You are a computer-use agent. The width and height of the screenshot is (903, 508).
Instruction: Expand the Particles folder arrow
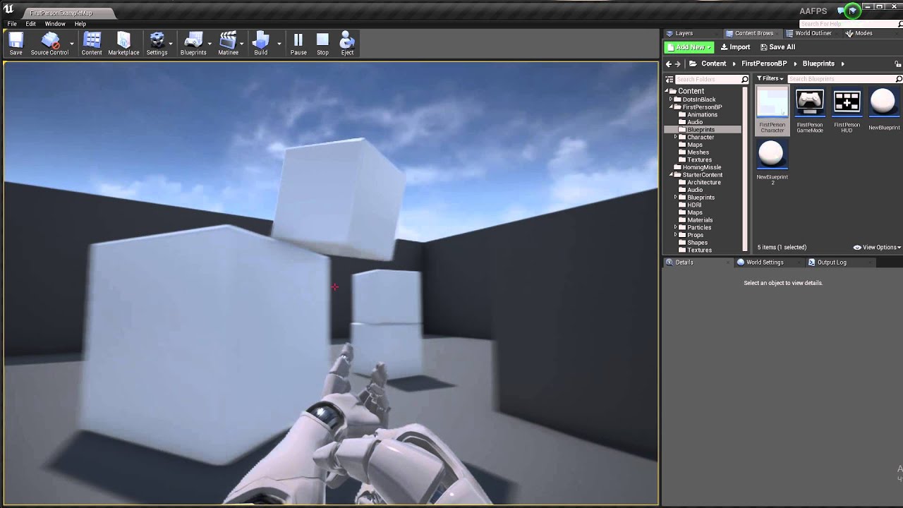click(676, 228)
